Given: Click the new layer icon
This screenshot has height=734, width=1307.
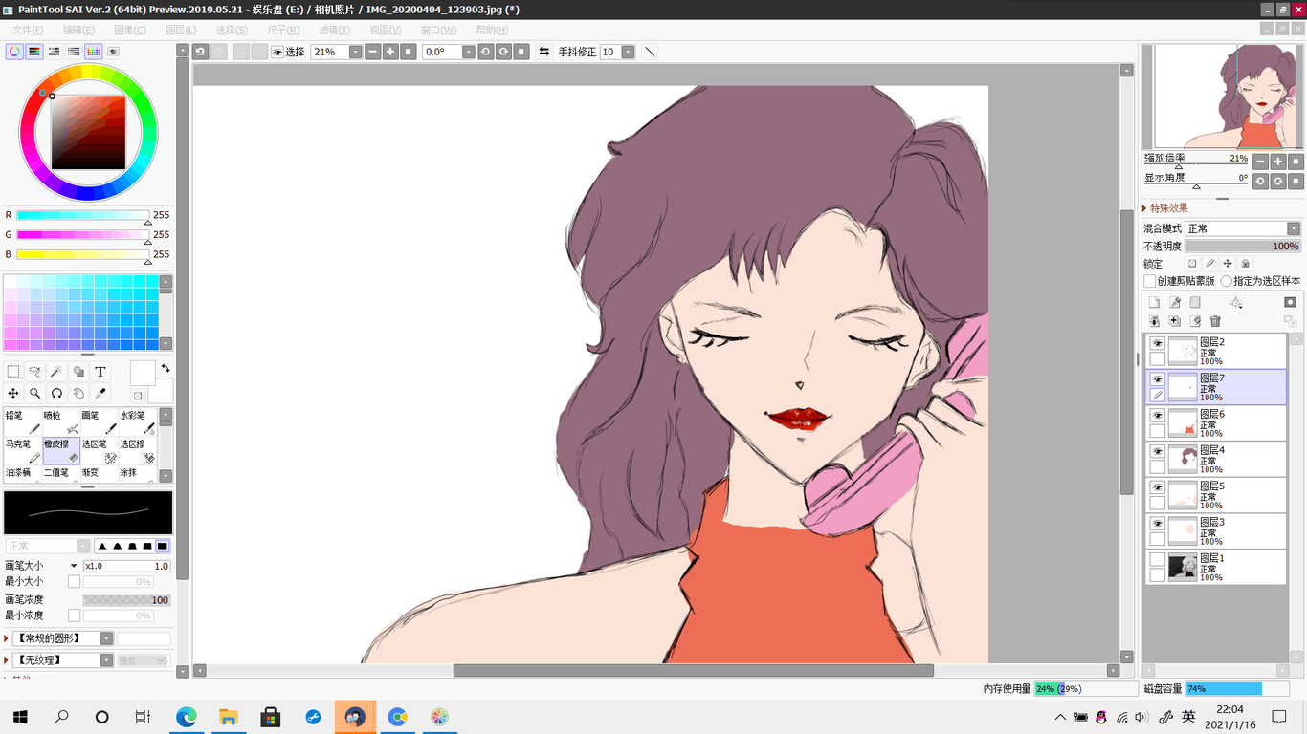Looking at the screenshot, I should tap(1154, 302).
